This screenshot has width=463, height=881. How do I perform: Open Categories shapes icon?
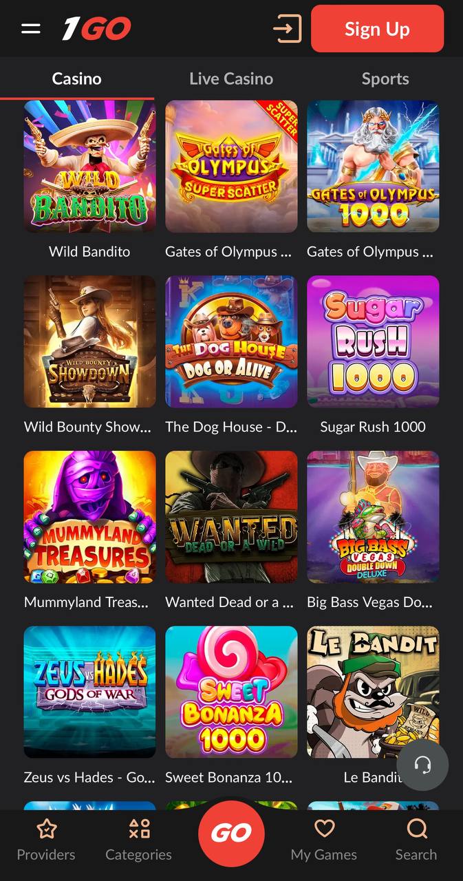(x=139, y=829)
